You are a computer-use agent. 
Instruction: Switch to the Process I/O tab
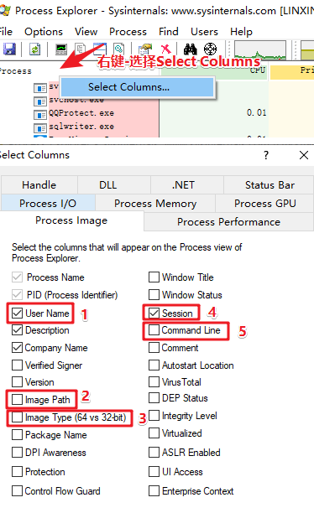(48, 204)
